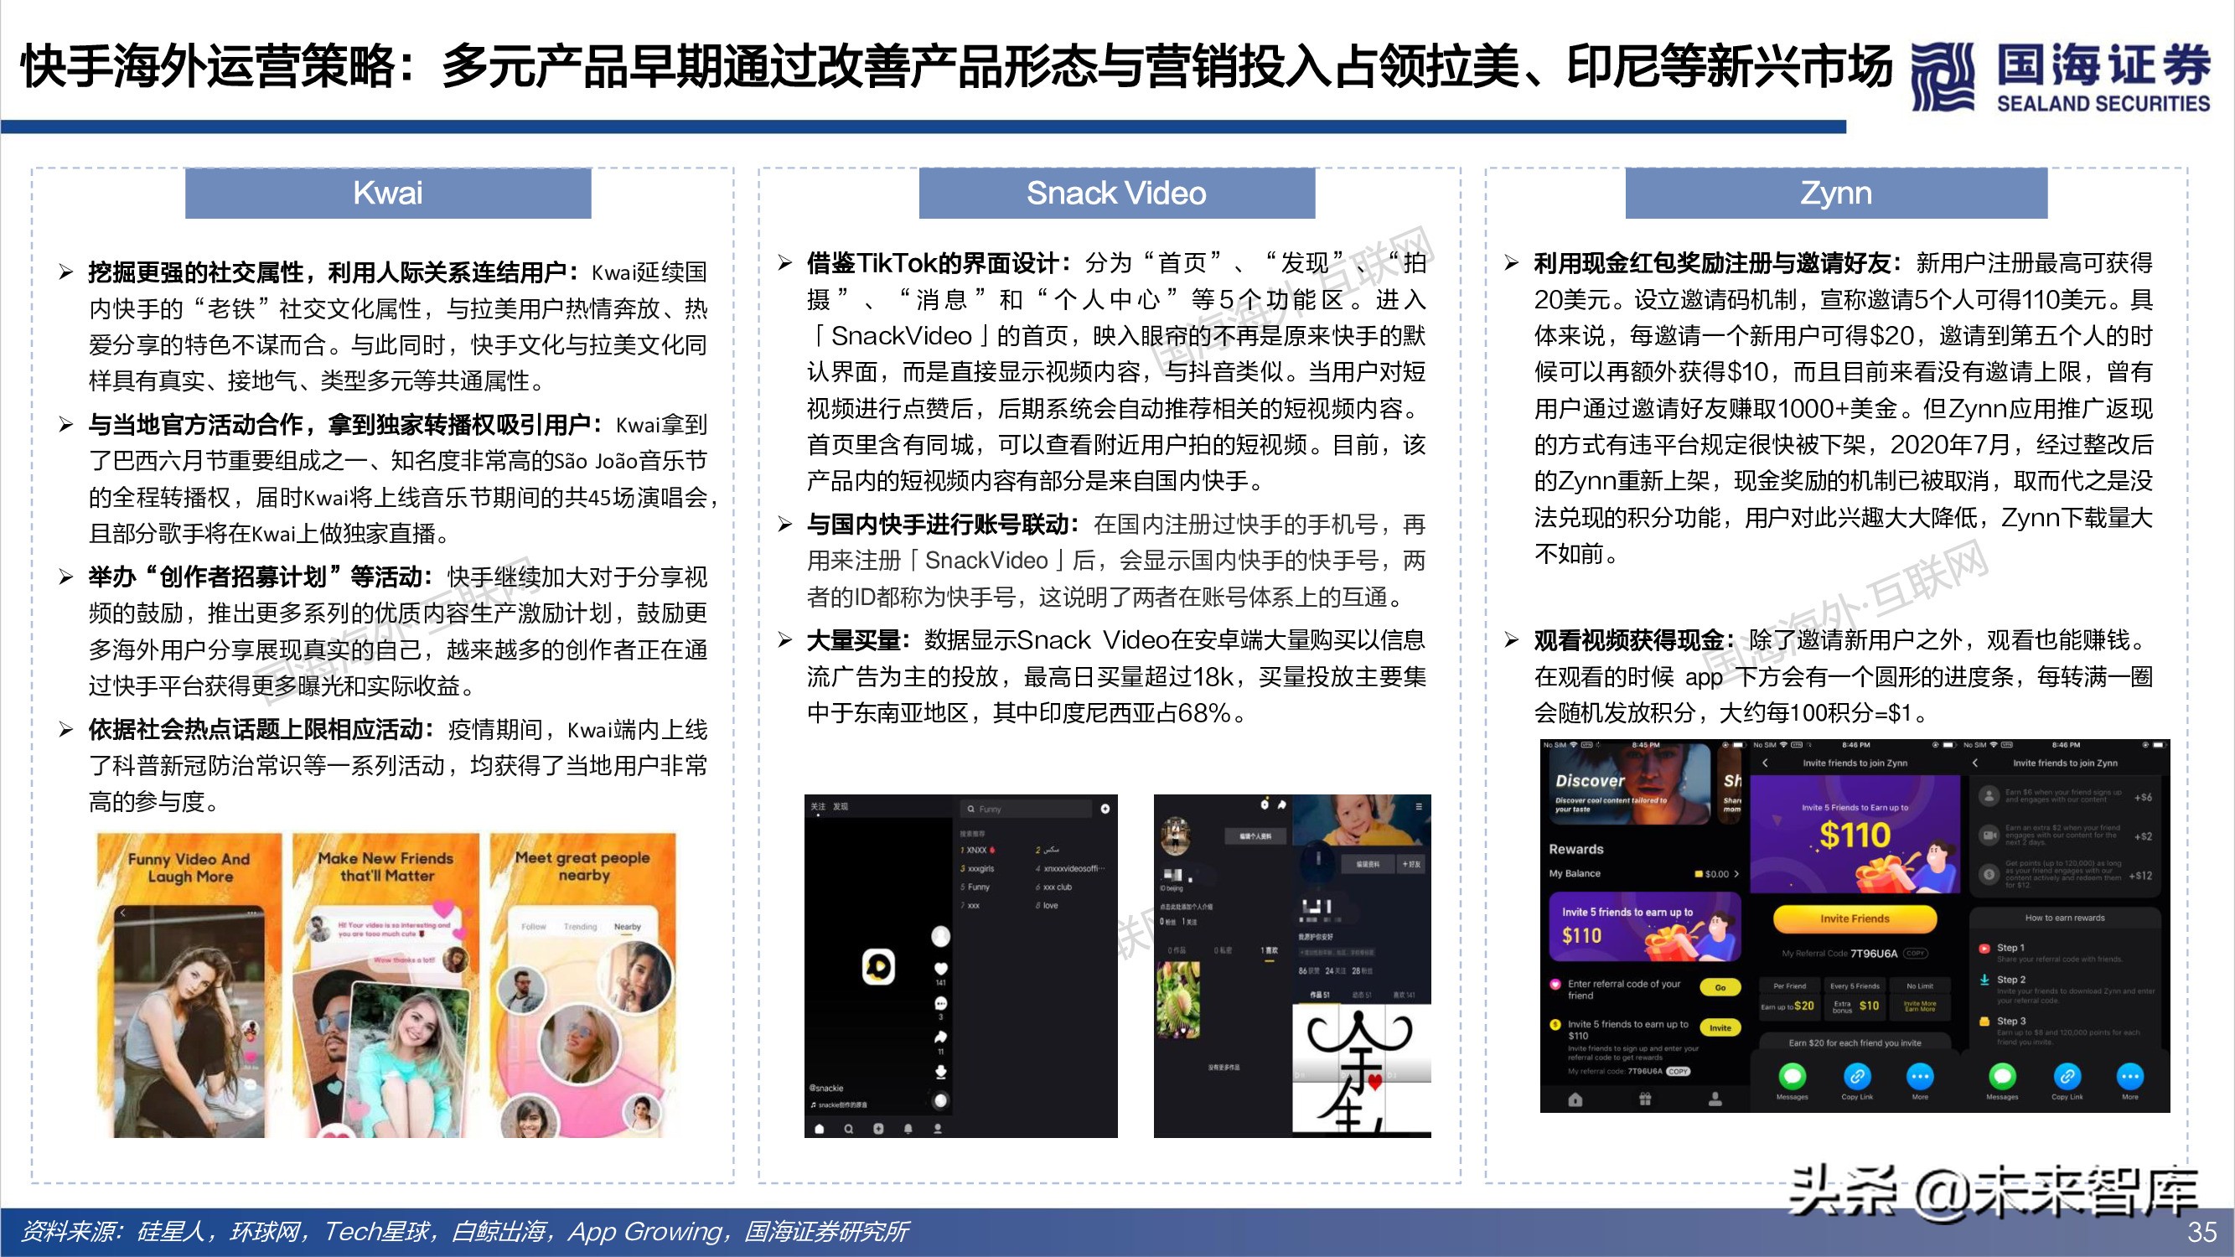The image size is (2235, 1257).
Task: Tap the Discover card on Zynn screen
Action: point(1630,785)
